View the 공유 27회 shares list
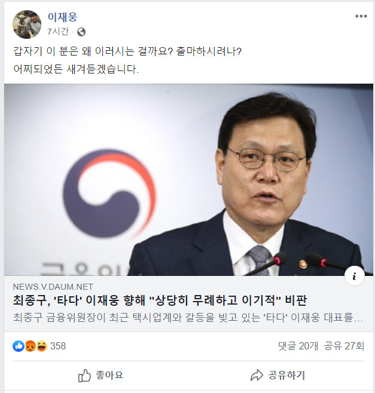This screenshot has height=393, width=375. tap(344, 346)
